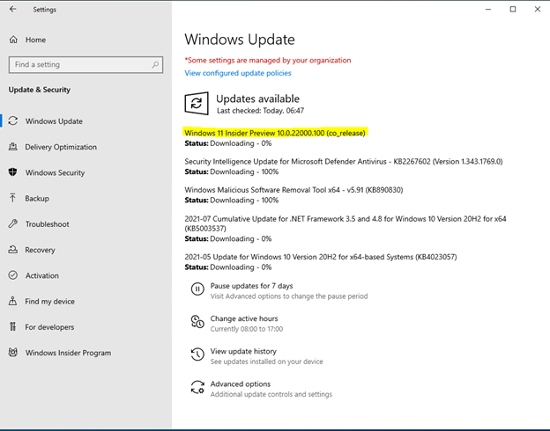Open View configured update policies link
This screenshot has width=550, height=431.
tap(238, 73)
